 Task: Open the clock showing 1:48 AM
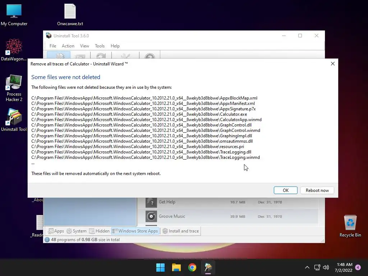click(x=344, y=267)
